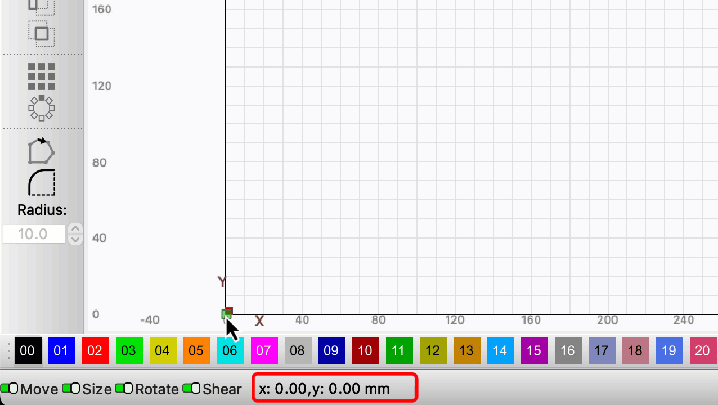Decrease Radius value with down arrow
Image resolution: width=718 pixels, height=405 pixels.
click(x=75, y=240)
